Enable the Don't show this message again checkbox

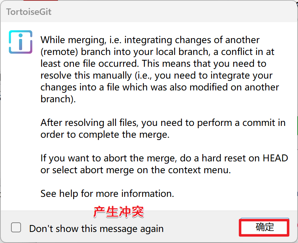[x=16, y=228]
